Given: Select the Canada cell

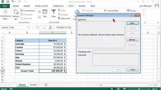Looking at the screenshot, I should pyautogui.click(x=27, y=47).
